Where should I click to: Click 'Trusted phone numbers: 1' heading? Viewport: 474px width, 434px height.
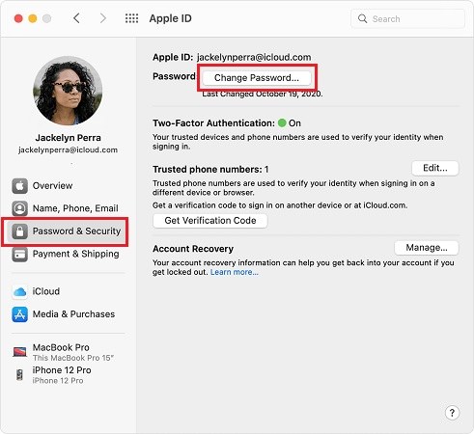[210, 170]
